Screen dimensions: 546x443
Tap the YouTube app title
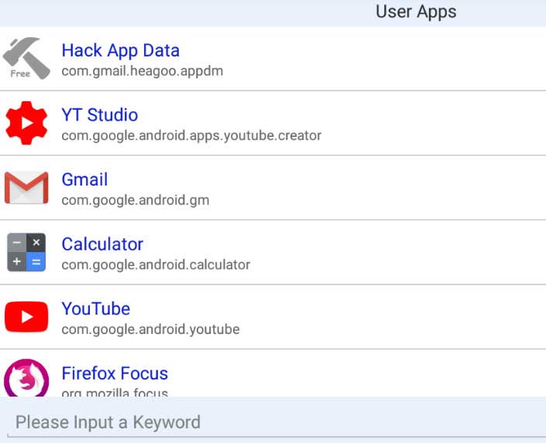[x=96, y=308]
